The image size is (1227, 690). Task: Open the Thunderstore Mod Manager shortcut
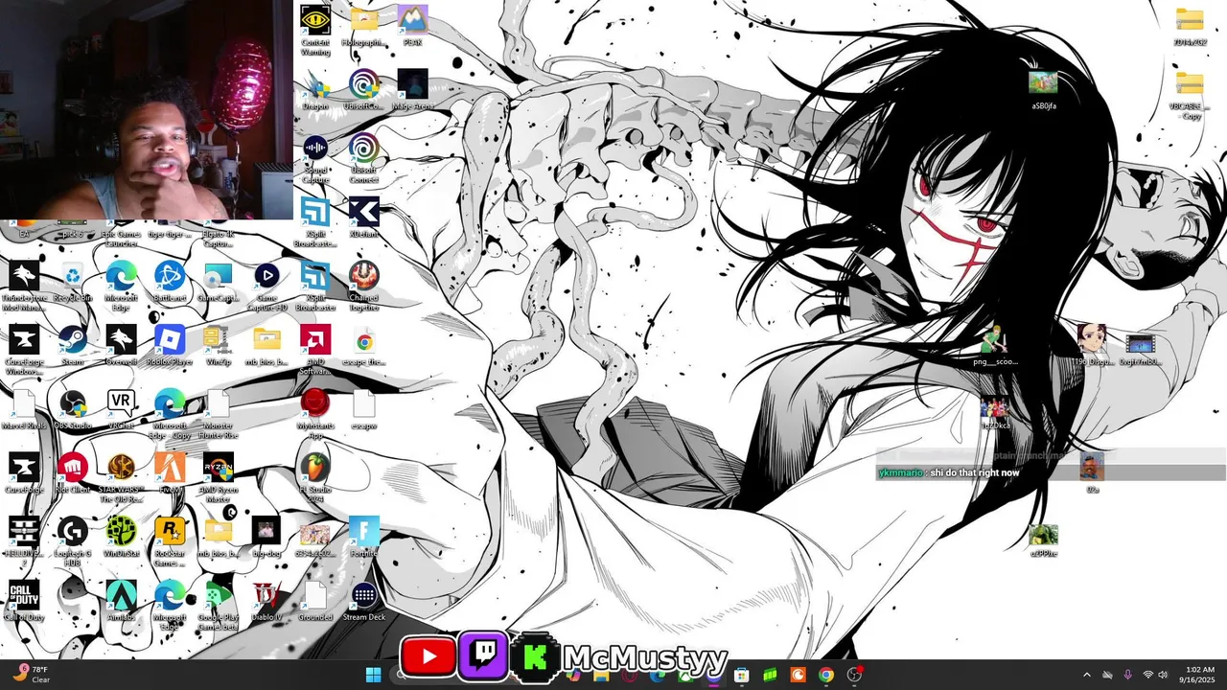24,286
